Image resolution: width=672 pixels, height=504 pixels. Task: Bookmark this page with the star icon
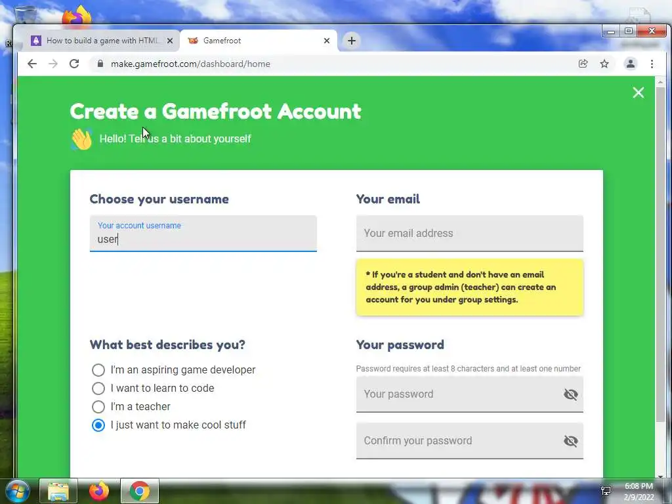(604, 64)
